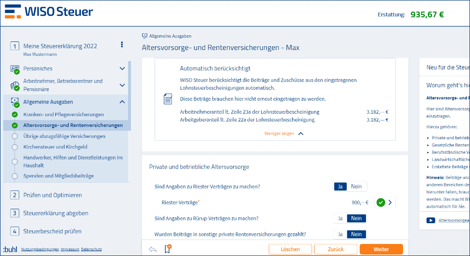Click green checkmark beside Kranken- und Pflegeversicherungen
The height and width of the screenshot is (256, 470).
(x=14, y=114)
